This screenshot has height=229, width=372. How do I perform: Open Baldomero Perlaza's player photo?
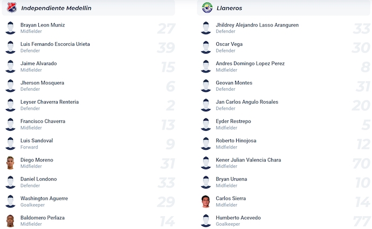click(x=10, y=221)
